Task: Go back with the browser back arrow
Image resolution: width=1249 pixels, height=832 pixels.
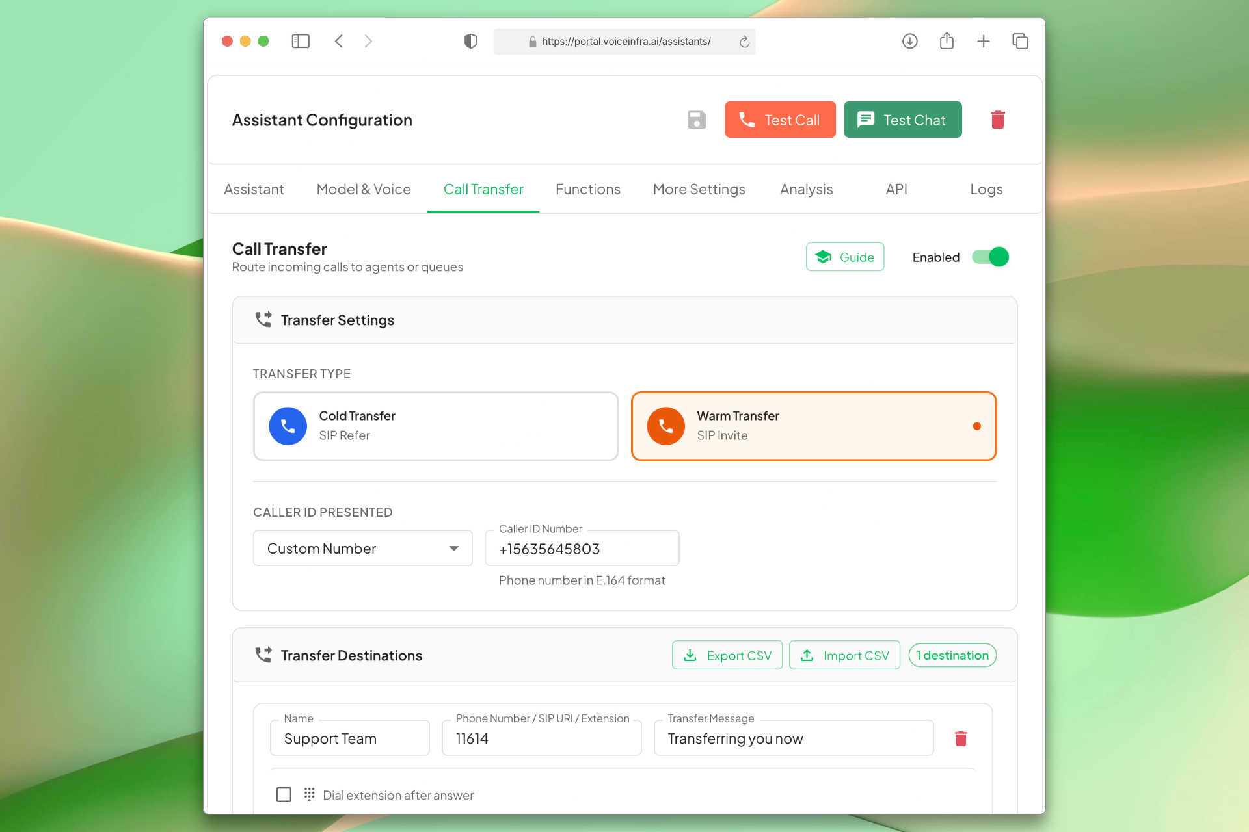Action: coord(339,42)
